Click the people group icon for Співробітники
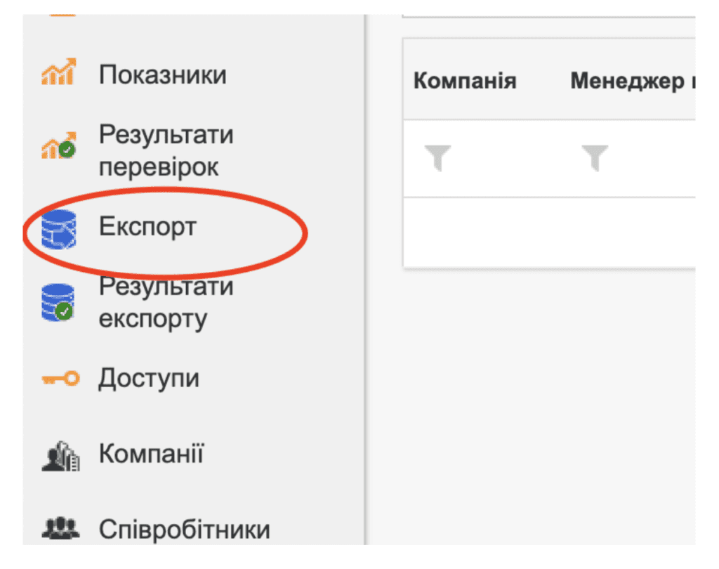 point(60,528)
